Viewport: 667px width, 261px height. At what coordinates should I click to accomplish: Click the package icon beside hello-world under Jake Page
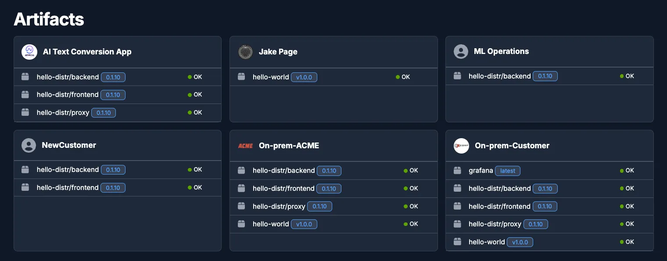tap(241, 77)
